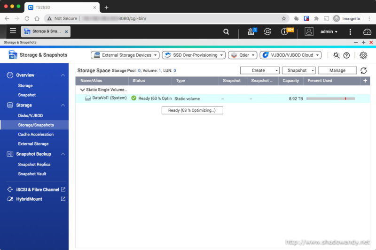Image resolution: width=376 pixels, height=250 pixels.
Task: Click the DataVol1 percent used bar
Action: (x=330, y=98)
